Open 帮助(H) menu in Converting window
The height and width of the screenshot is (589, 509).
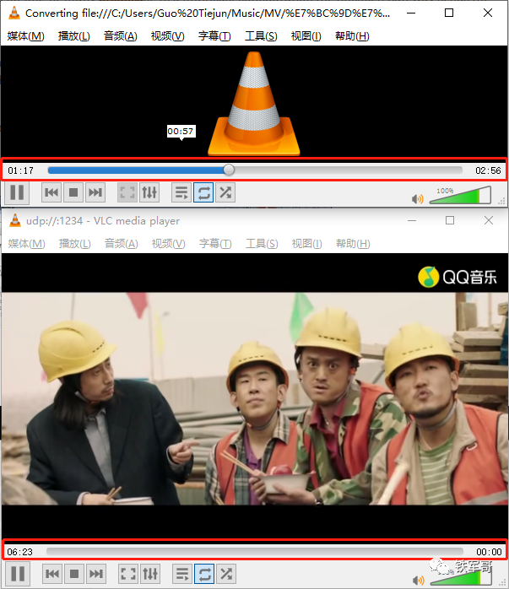pyautogui.click(x=352, y=36)
